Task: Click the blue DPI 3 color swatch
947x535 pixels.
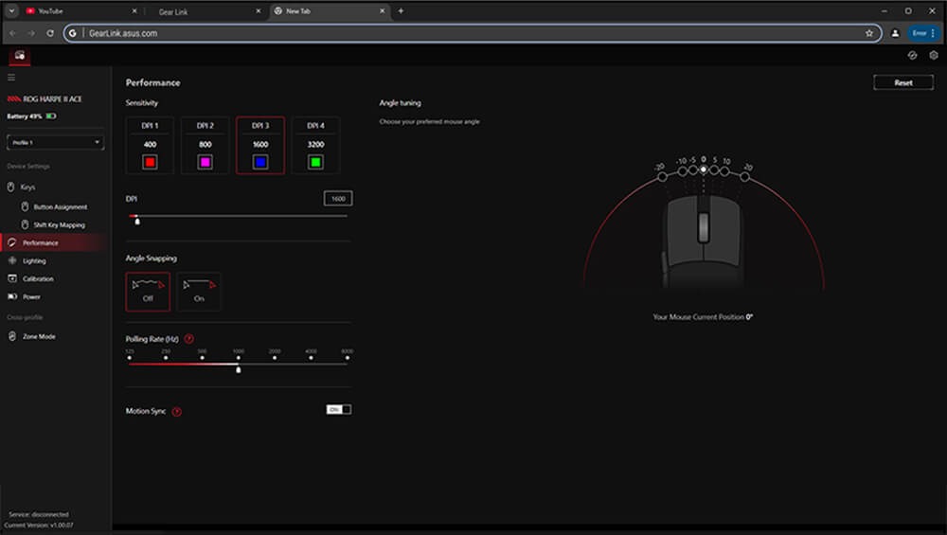Action: pos(260,162)
